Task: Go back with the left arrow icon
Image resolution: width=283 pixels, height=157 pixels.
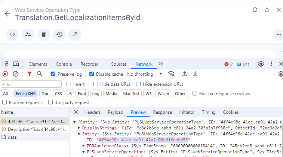Action: (7, 14)
